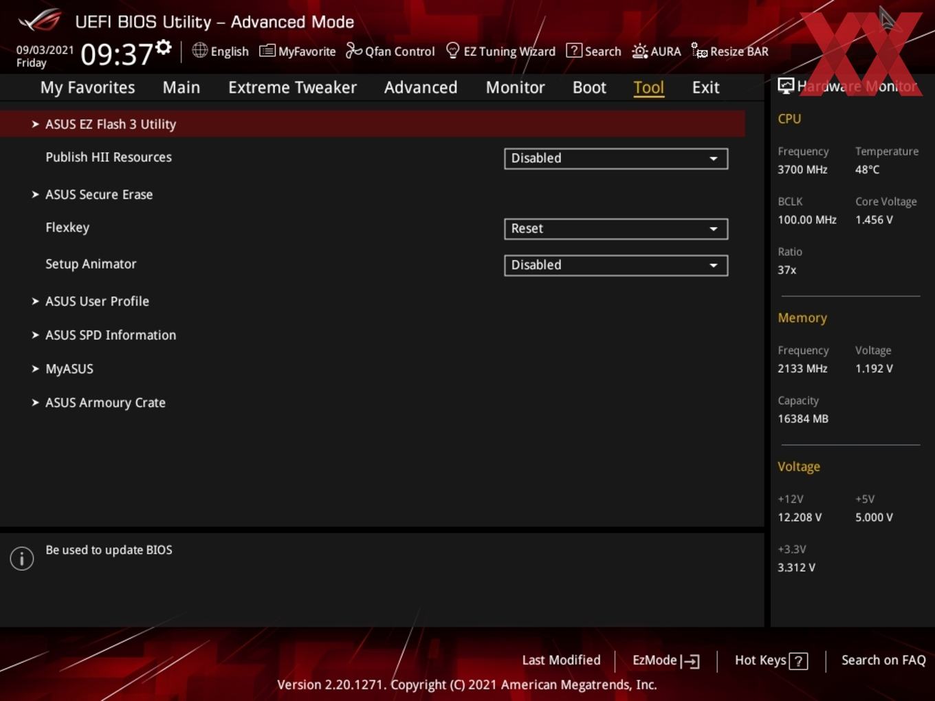Click the Hardware Monitor screen icon

coord(786,86)
